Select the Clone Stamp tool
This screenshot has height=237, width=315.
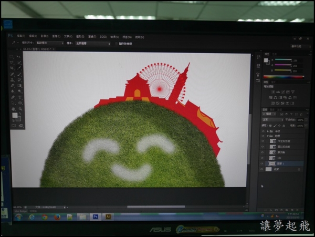(12, 80)
